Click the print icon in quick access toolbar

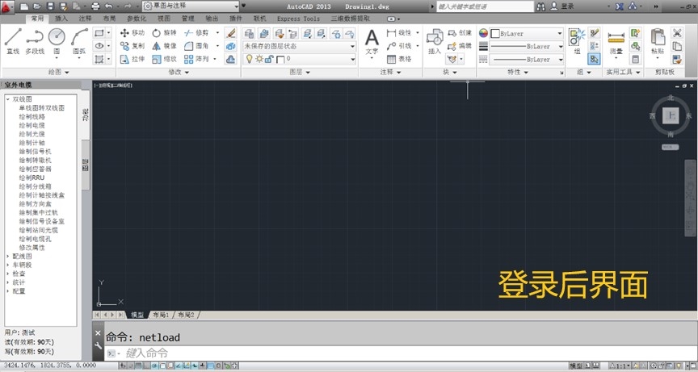coord(95,6)
